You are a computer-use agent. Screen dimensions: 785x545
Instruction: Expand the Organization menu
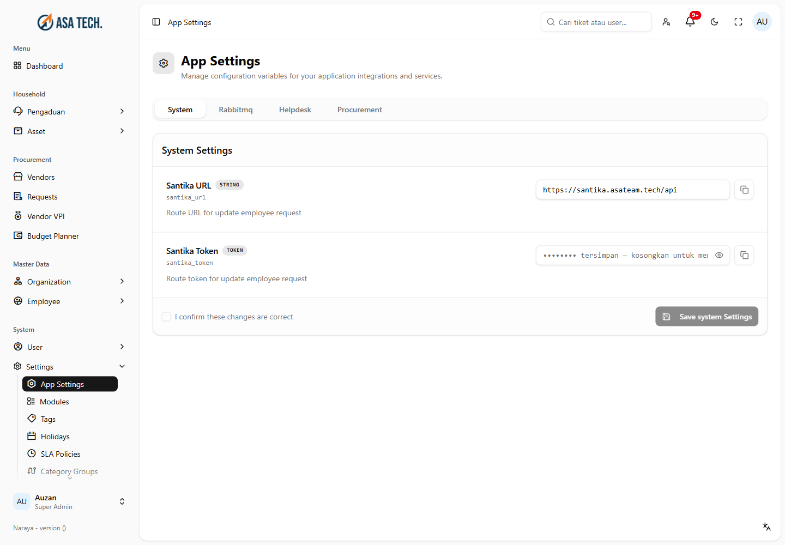(x=70, y=282)
